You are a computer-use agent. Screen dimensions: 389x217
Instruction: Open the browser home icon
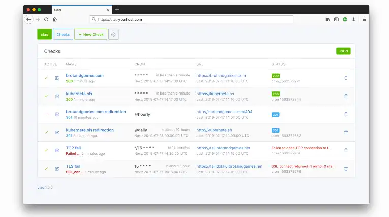click(55, 19)
